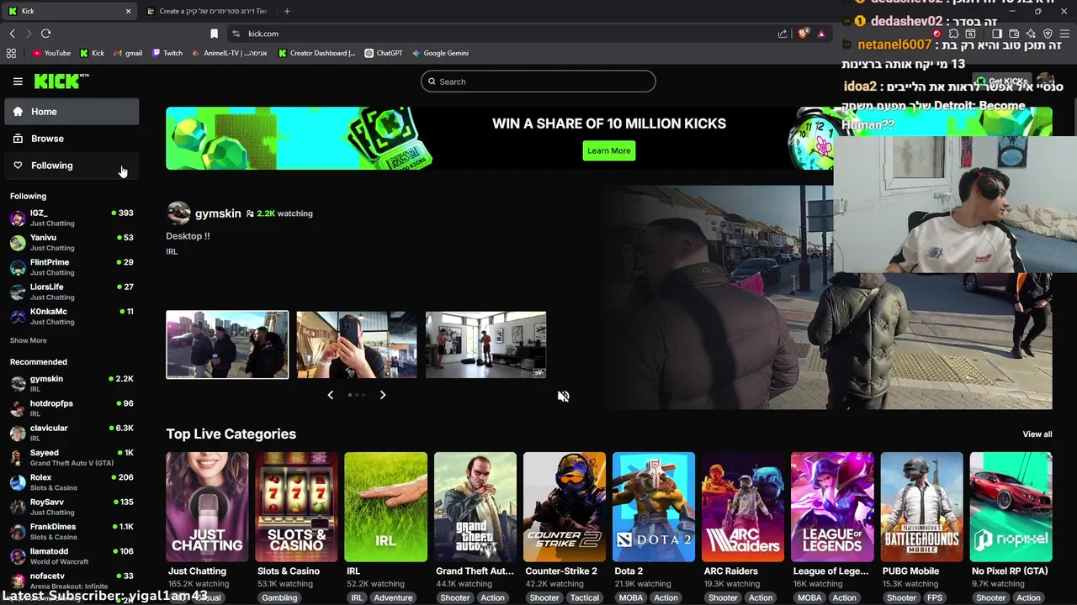The width and height of the screenshot is (1077, 605).
Task: Reload the page with the refresh icon
Action: pyautogui.click(x=45, y=34)
